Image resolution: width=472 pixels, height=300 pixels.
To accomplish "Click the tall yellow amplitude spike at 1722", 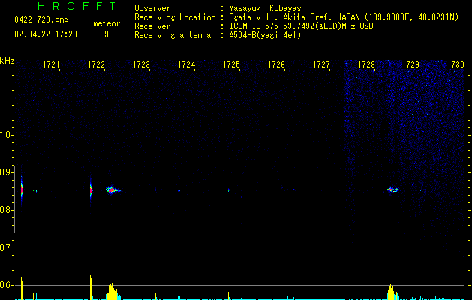I will point(91,287).
